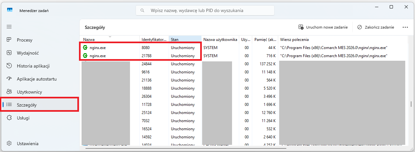This screenshot has height=152, width=415.
Task: Select the Szczegóły navigation item
Action: point(40,105)
